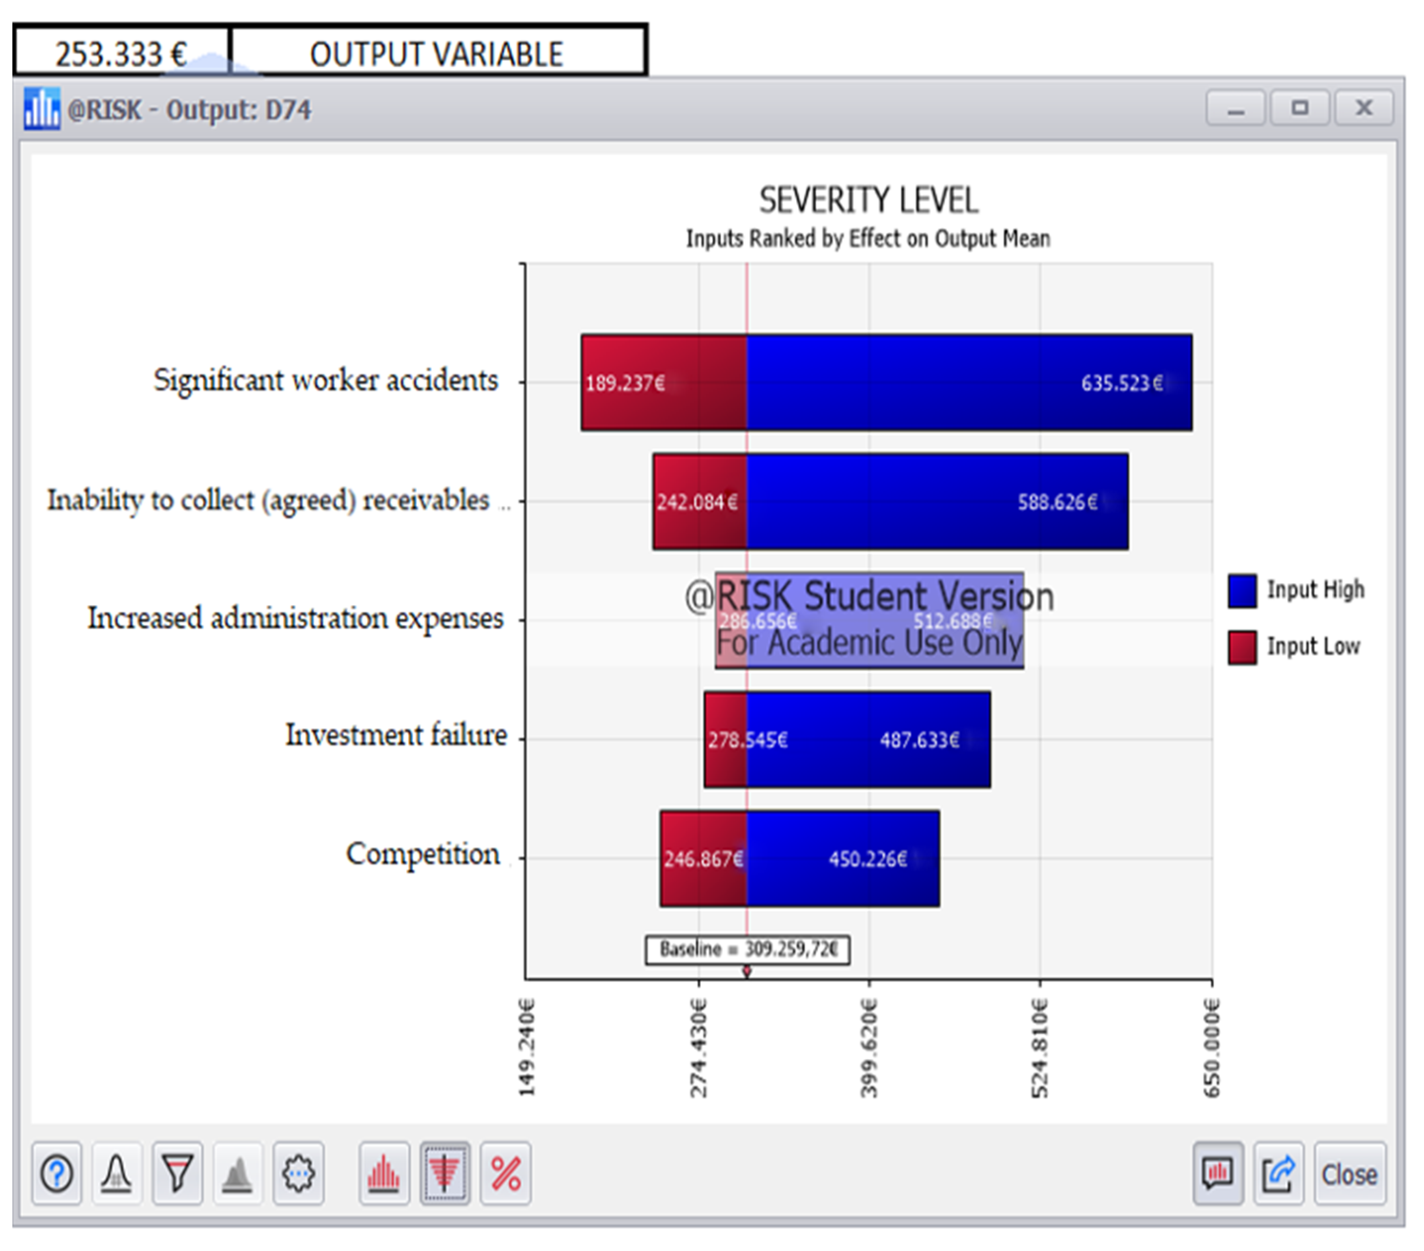1424x1251 pixels.
Task: Click the export share arrow icon
Action: (x=1279, y=1174)
